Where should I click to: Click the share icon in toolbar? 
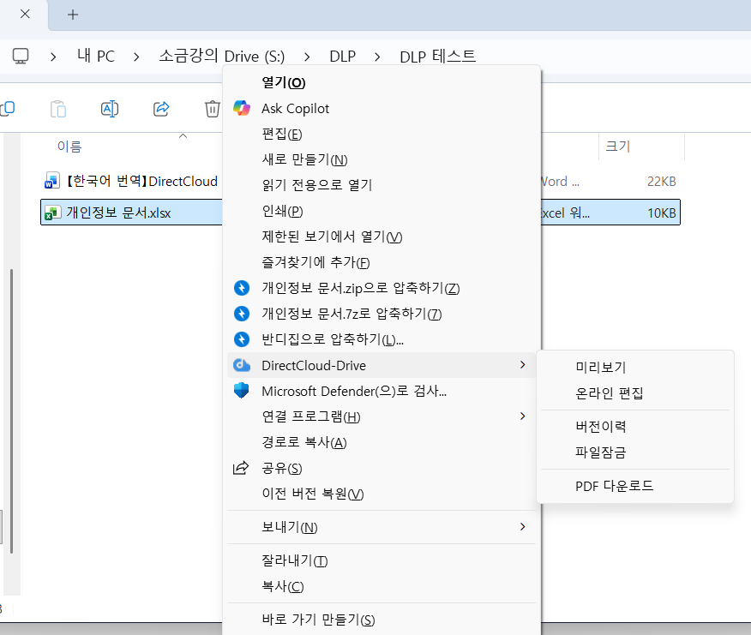(161, 109)
